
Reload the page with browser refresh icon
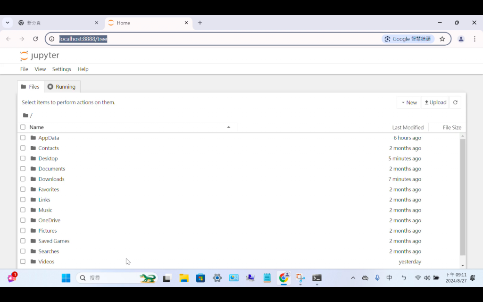tap(35, 39)
